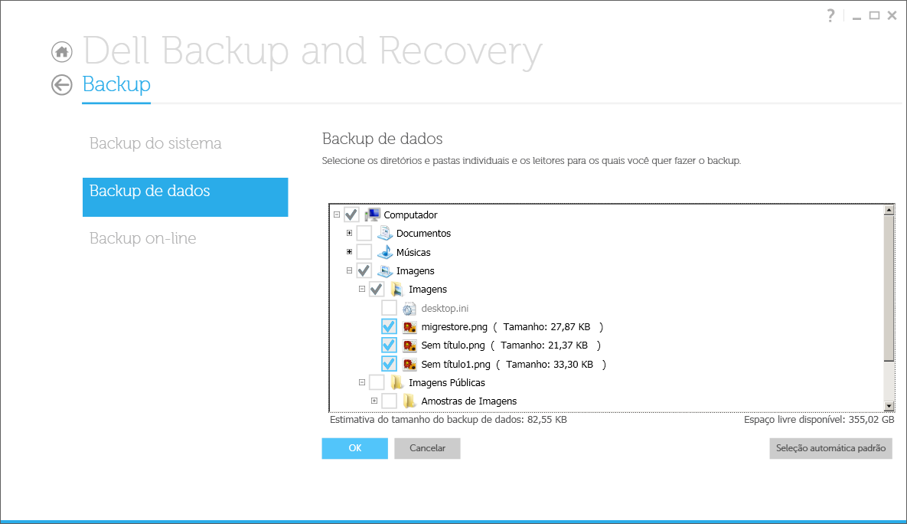The width and height of the screenshot is (907, 524).
Task: Click the tree scrollbar down arrow
Action: 889,407
